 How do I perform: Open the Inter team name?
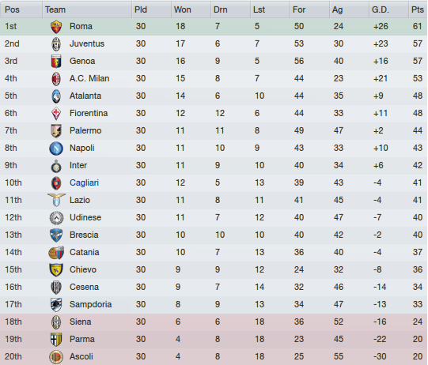(x=78, y=165)
